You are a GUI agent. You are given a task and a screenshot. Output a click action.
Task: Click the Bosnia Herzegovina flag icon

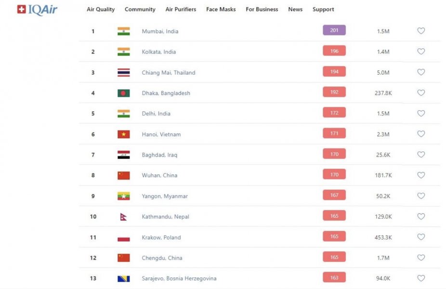123,278
